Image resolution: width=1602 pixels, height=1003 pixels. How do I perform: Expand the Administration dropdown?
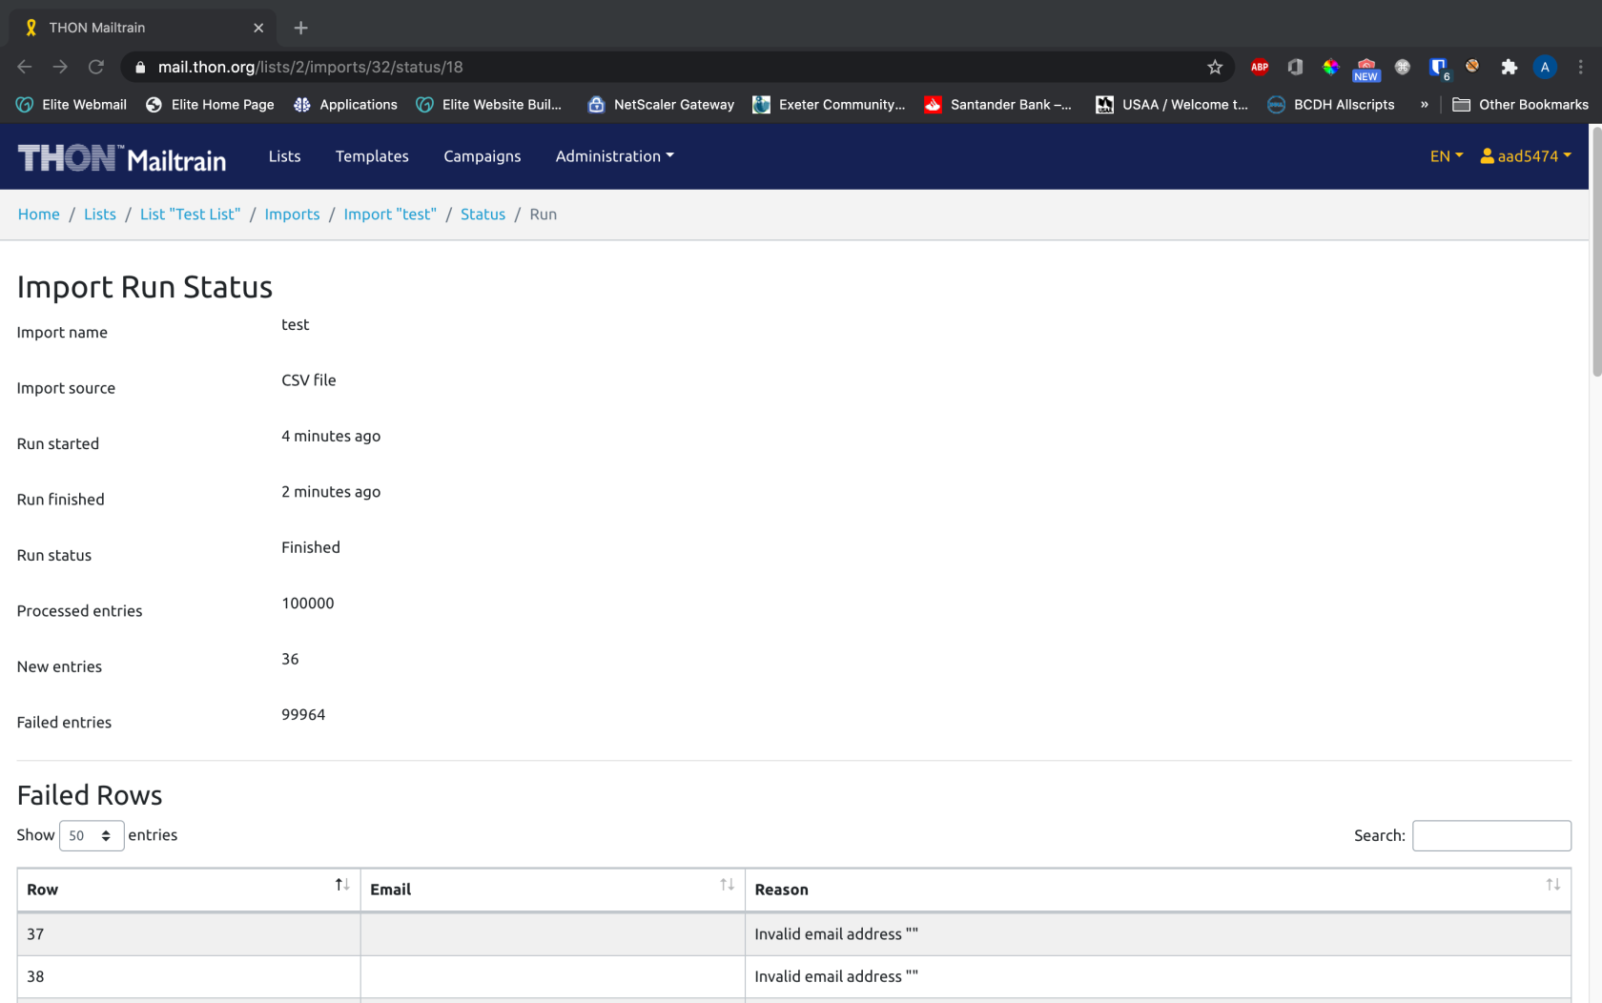pos(614,156)
